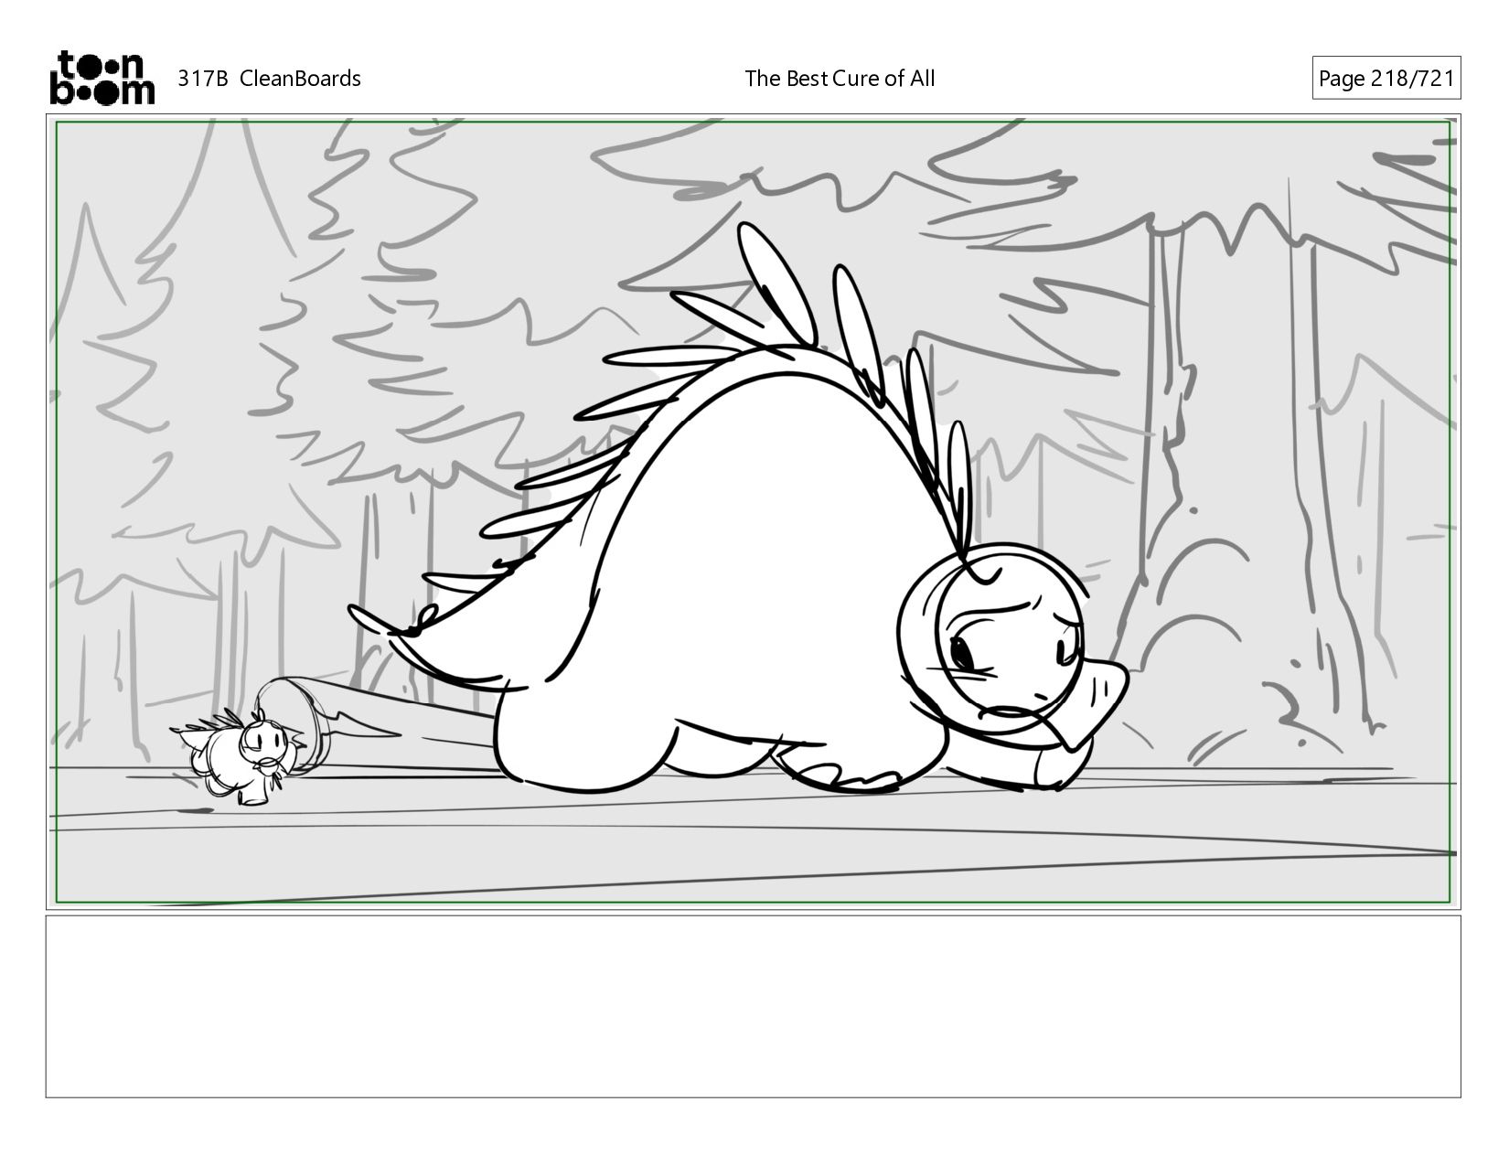This screenshot has width=1509, height=1166.
Task: Click the Toon Boom logo
Action: tap(102, 78)
